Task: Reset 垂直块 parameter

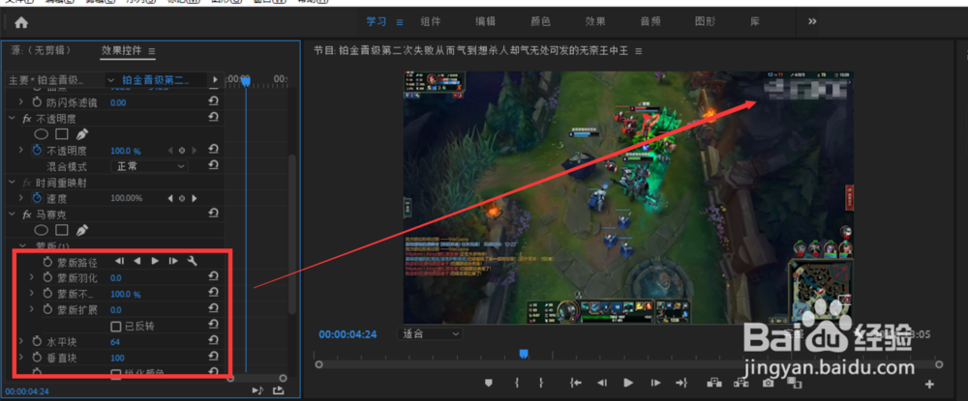Action: pos(214,358)
